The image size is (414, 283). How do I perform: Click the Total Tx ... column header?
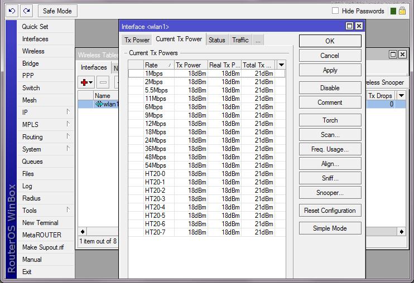(258, 65)
